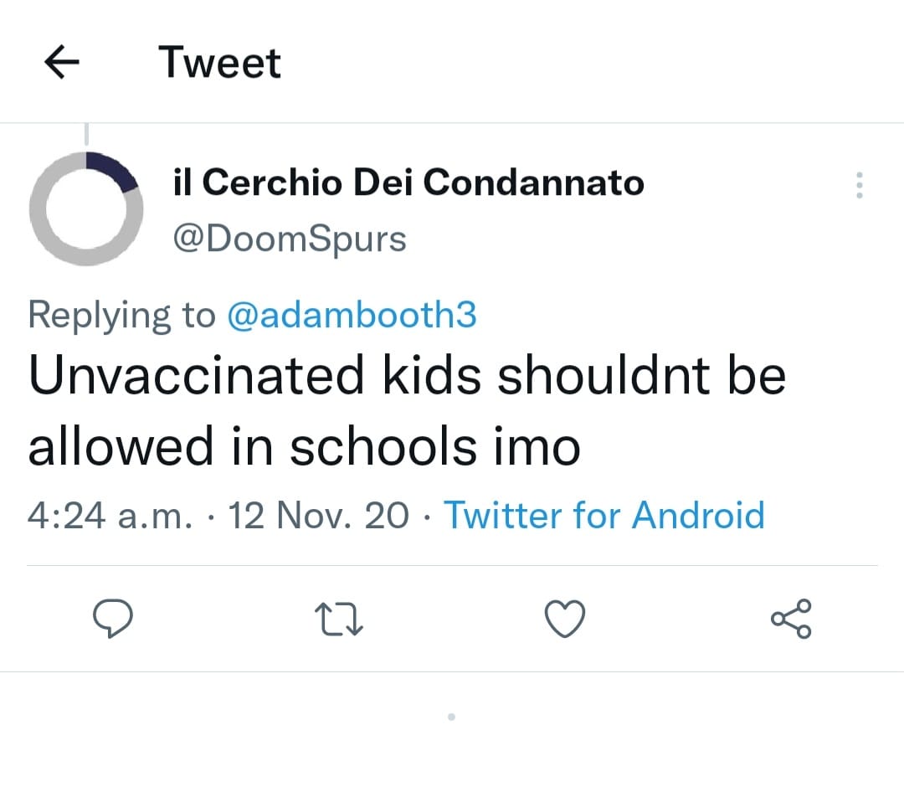Click the @DoomSpurs handle
The width and height of the screenshot is (904, 792).
(289, 239)
